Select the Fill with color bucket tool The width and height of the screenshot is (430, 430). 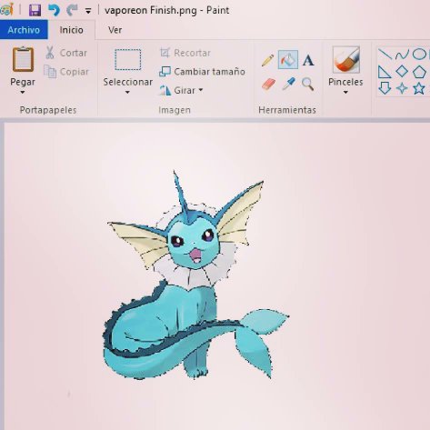[x=288, y=60]
